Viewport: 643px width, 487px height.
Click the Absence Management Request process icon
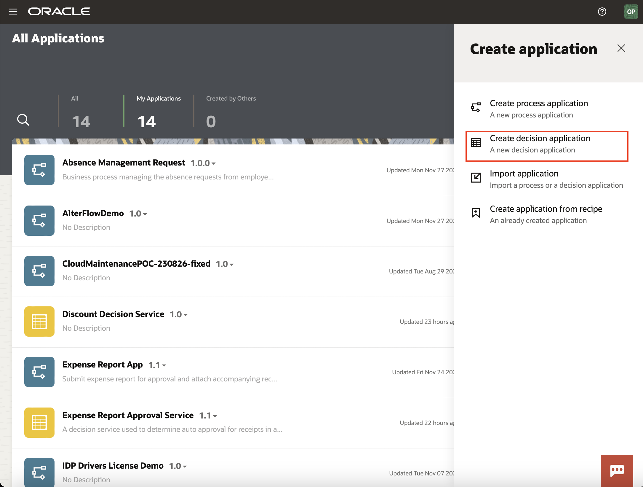tap(39, 170)
